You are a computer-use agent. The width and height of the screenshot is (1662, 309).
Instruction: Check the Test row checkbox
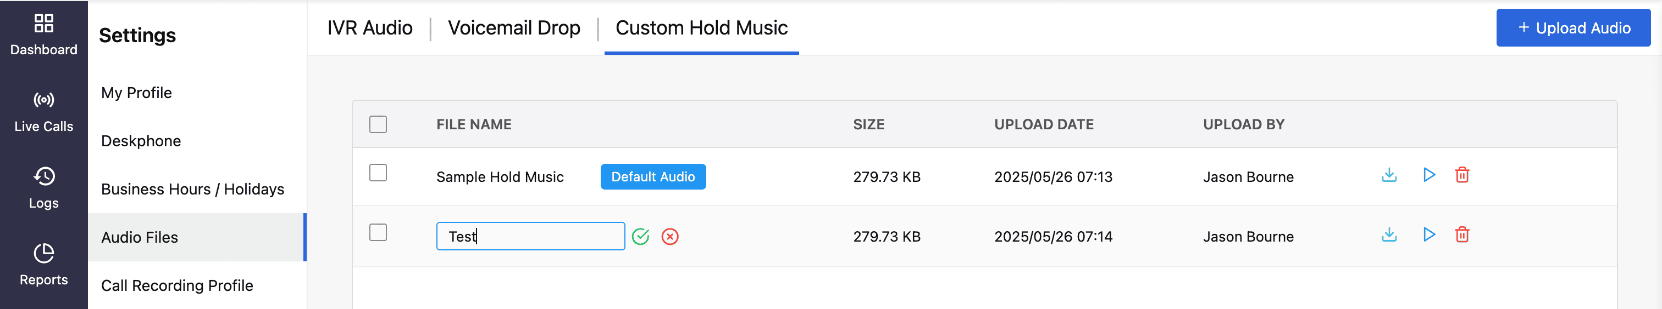coord(378,232)
